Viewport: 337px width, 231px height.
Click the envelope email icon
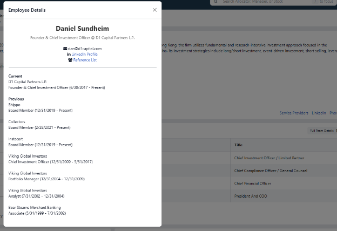click(65, 49)
